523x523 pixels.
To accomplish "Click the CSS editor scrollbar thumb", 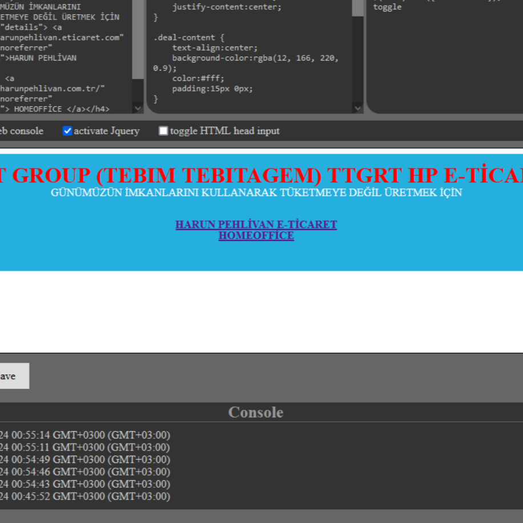I will (x=357, y=7).
